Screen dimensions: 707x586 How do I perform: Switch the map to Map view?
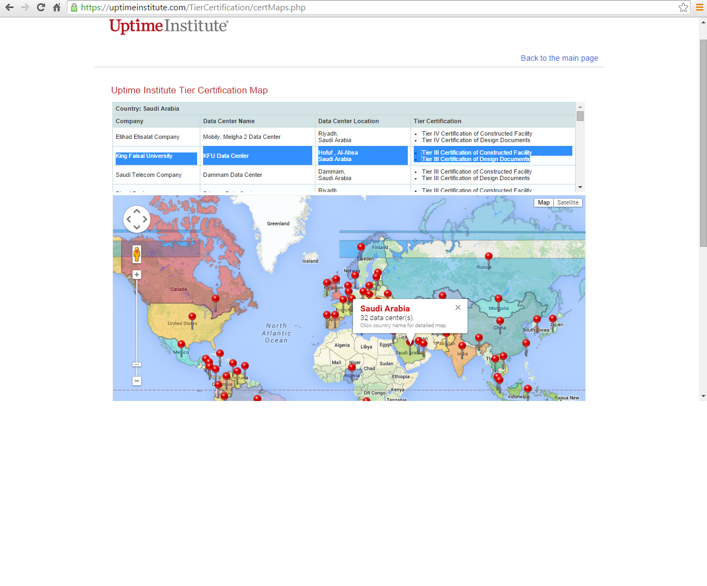(544, 202)
